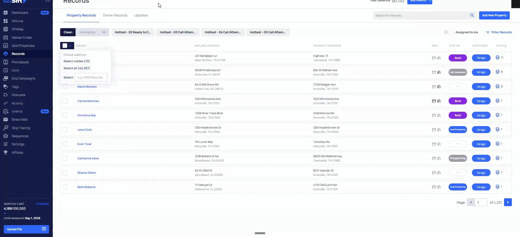Select the Beth Roberts row checkbox
This screenshot has width=520, height=237.
(65, 187)
